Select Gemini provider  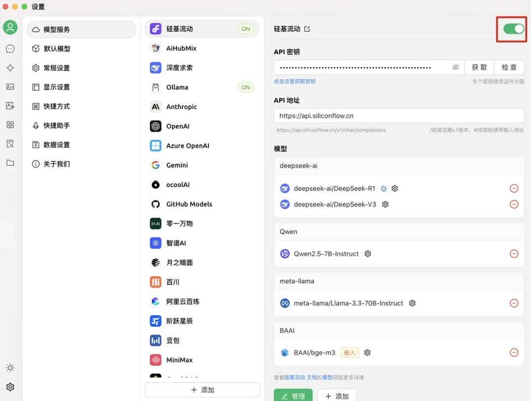point(202,165)
